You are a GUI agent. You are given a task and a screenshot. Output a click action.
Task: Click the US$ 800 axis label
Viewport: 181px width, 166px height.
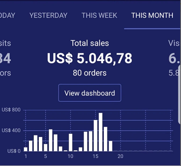tap(11, 110)
